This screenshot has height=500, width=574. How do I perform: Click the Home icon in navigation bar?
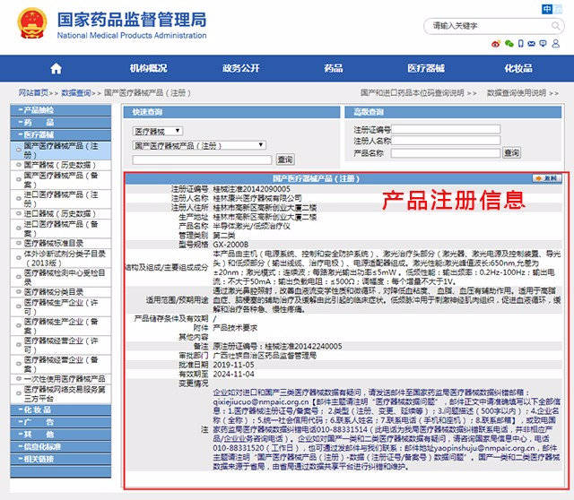[x=57, y=68]
